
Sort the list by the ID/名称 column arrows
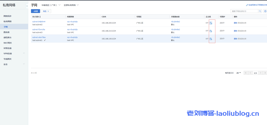point(40,17)
